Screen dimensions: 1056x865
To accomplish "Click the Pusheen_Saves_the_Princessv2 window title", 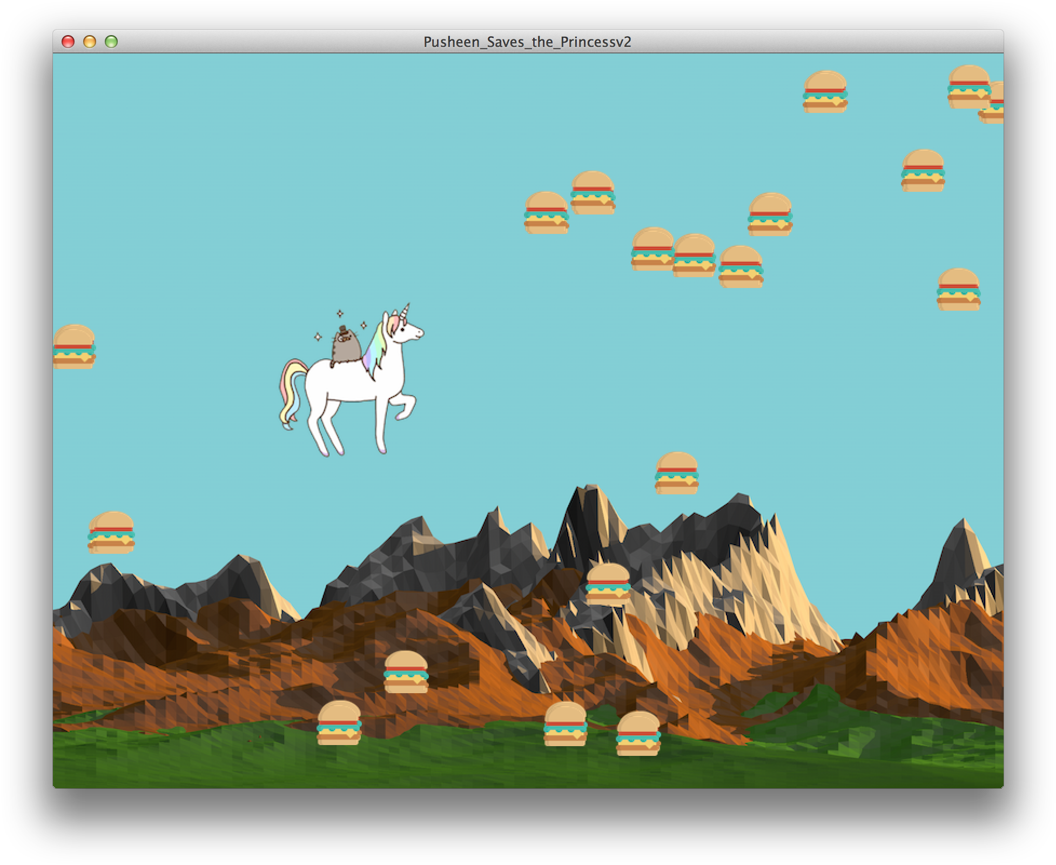I will coord(527,42).
